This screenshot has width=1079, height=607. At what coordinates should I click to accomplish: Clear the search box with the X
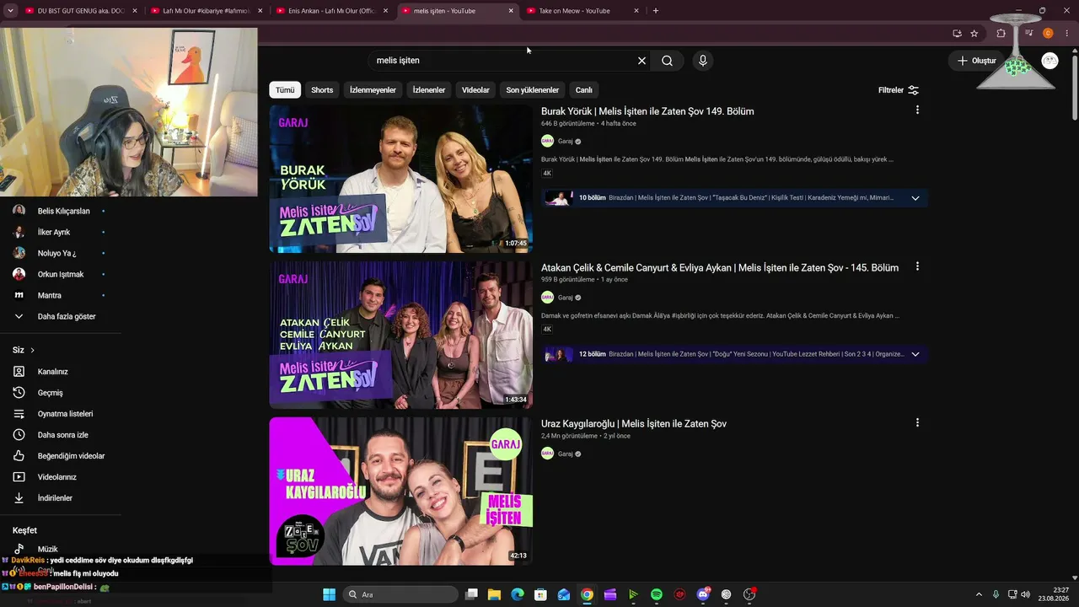[x=641, y=61]
